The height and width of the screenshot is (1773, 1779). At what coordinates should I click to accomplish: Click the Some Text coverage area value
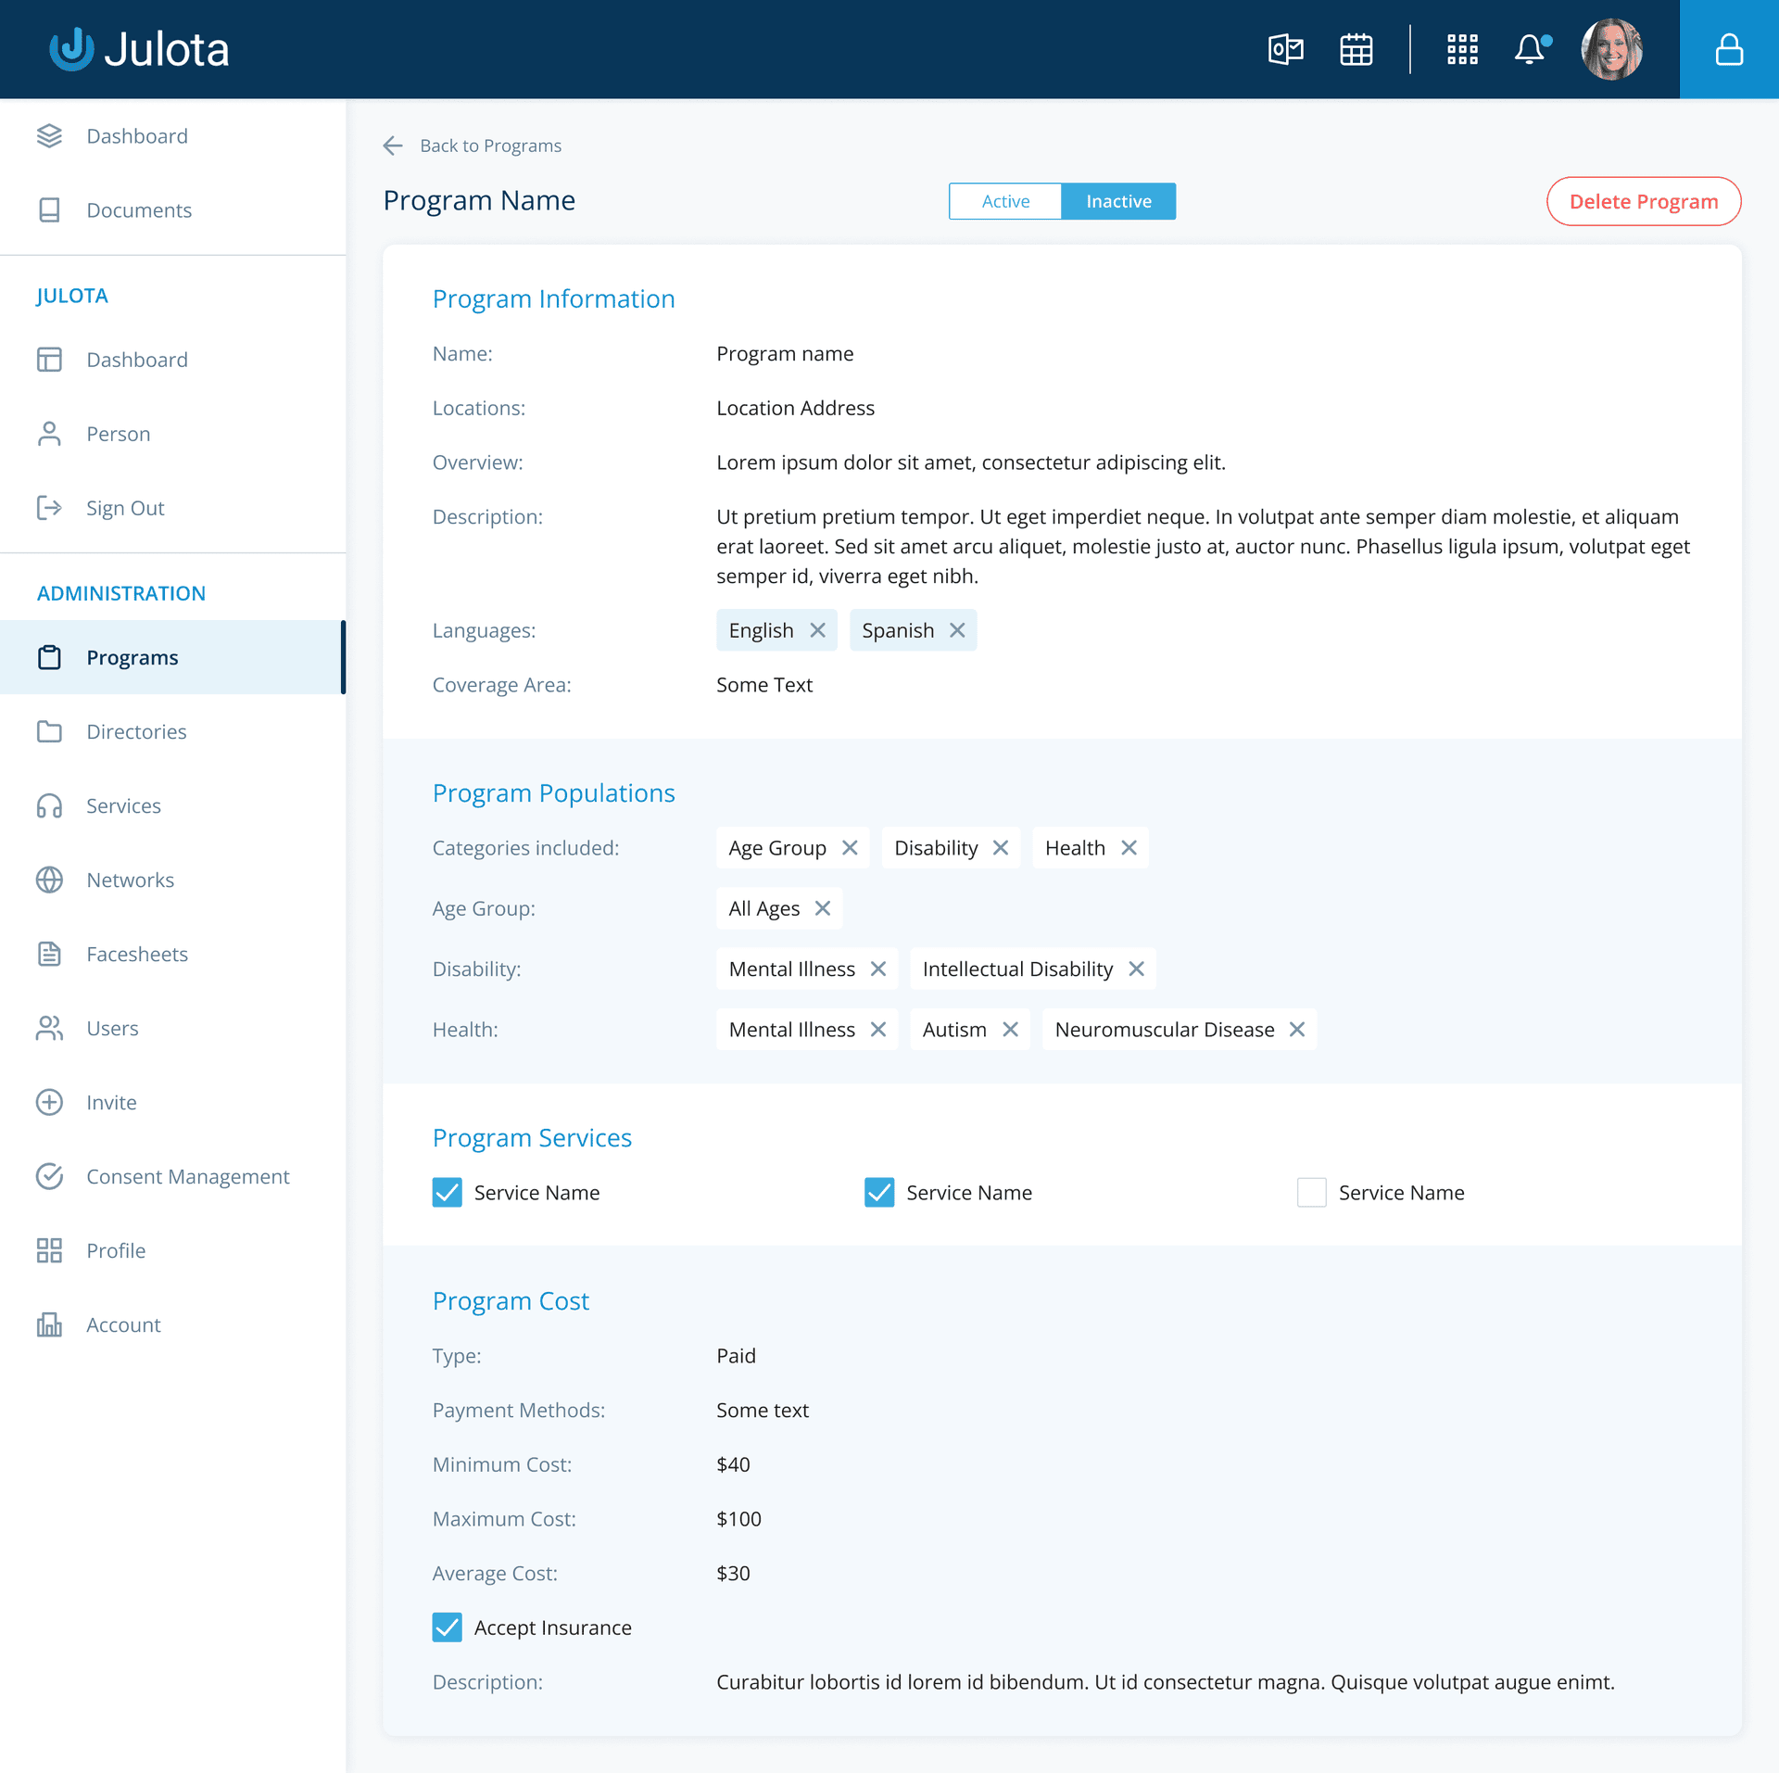[x=764, y=685]
